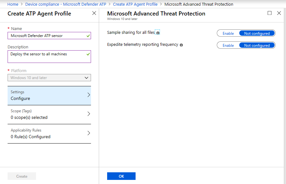Set Expedite telemetry reporting to Not configured
286x184 pixels.
(x=257, y=45)
